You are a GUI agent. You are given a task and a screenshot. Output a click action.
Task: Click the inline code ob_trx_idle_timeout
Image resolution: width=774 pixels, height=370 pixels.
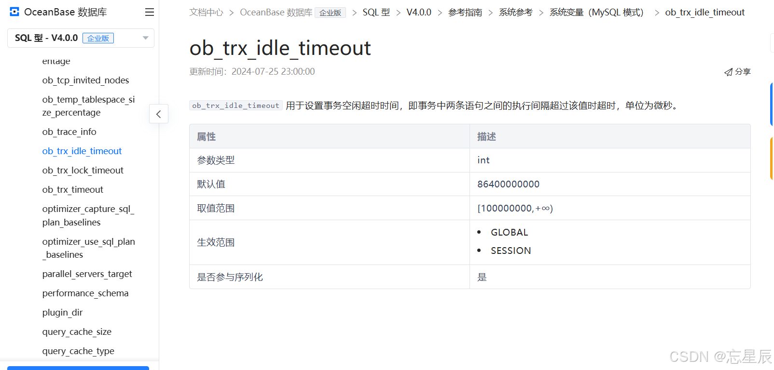point(235,106)
